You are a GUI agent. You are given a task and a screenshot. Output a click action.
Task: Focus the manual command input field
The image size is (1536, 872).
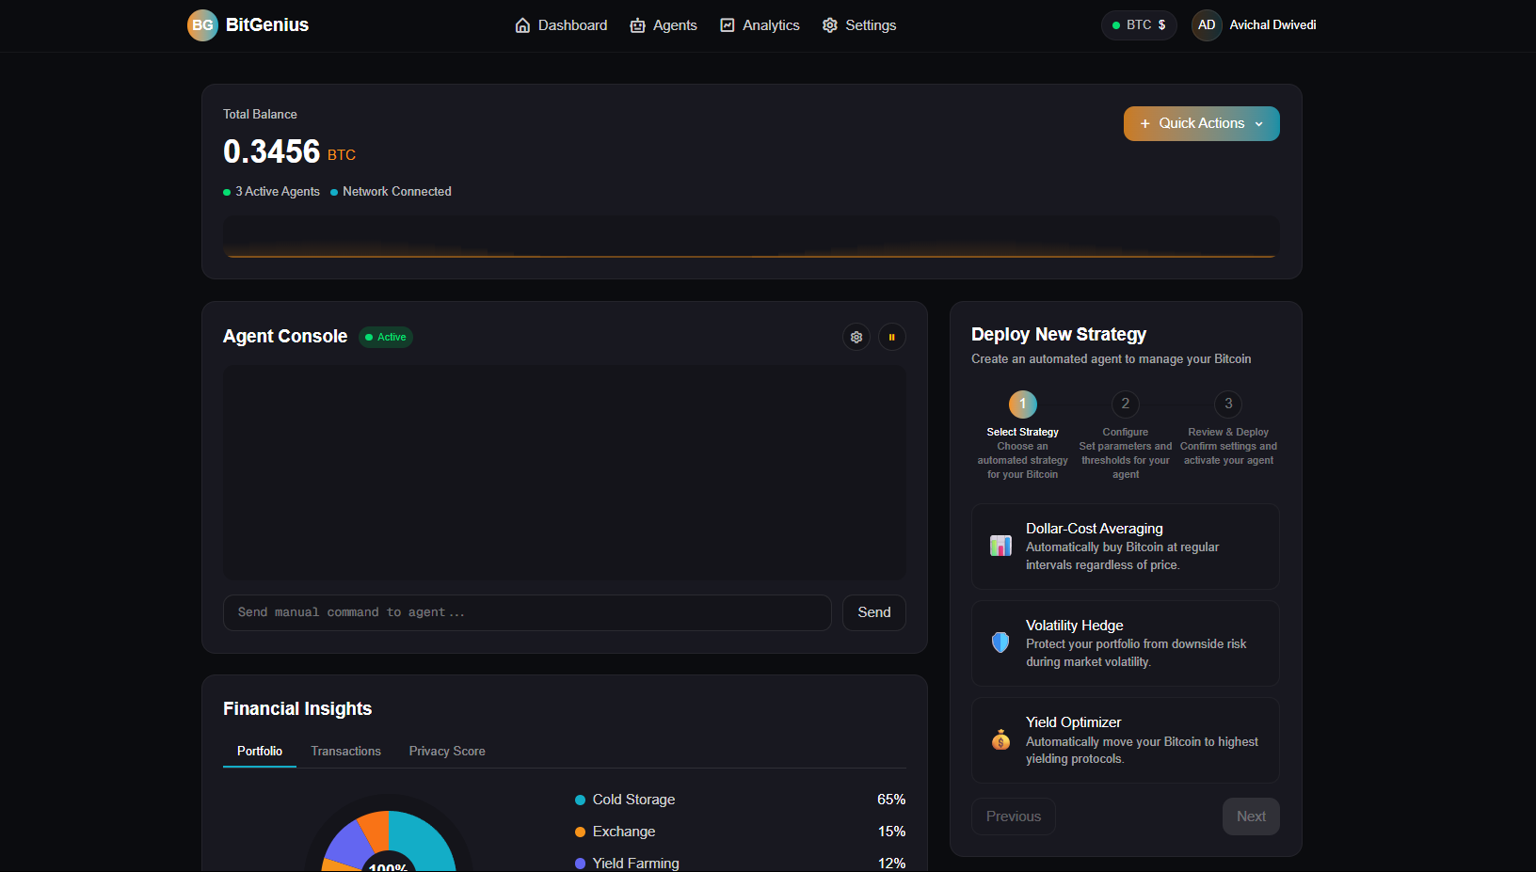click(x=527, y=612)
